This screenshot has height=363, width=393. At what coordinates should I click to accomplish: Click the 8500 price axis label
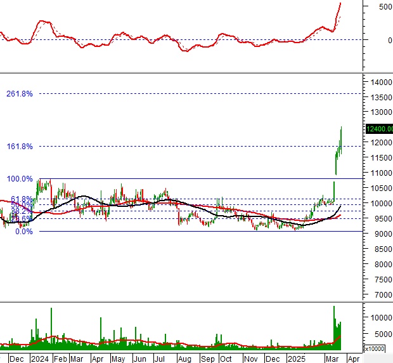click(x=383, y=249)
